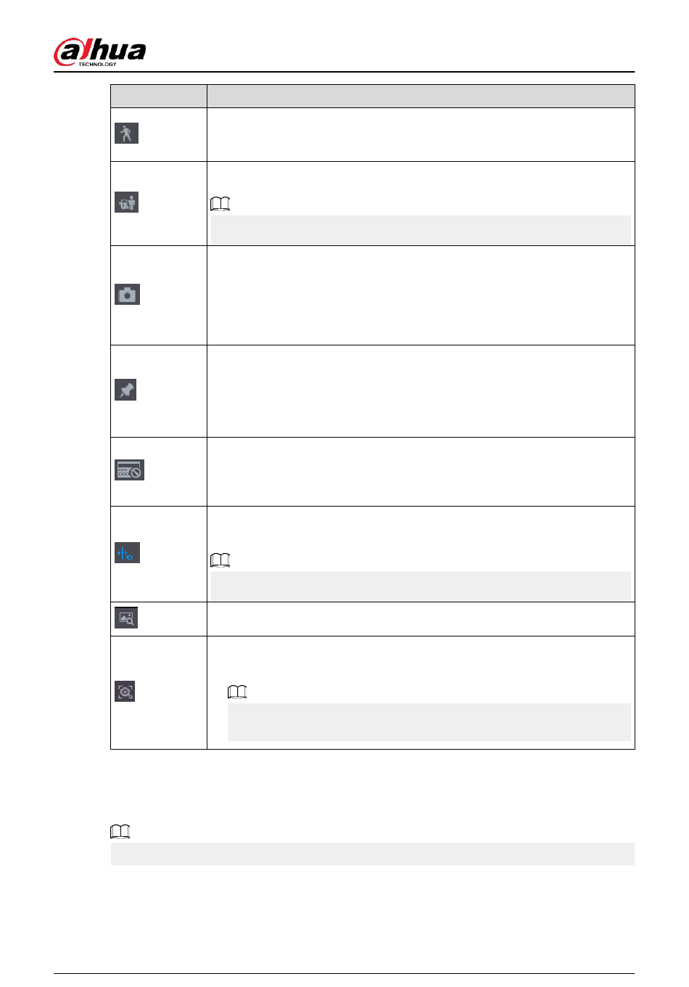
Task: Click the image search magnifier icon
Action: coord(126,618)
